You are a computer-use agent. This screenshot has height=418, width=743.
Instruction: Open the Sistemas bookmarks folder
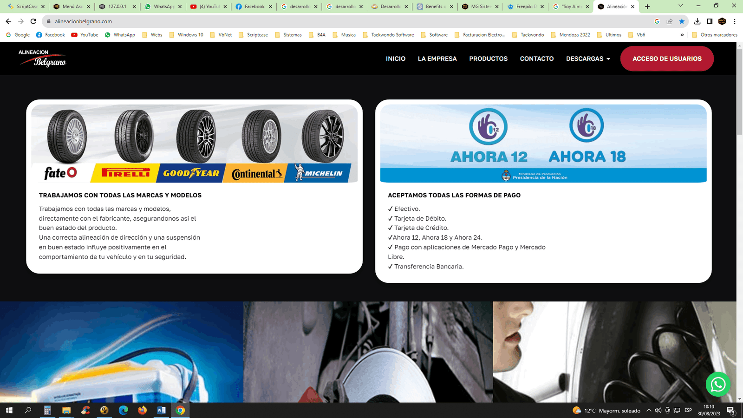click(x=288, y=35)
